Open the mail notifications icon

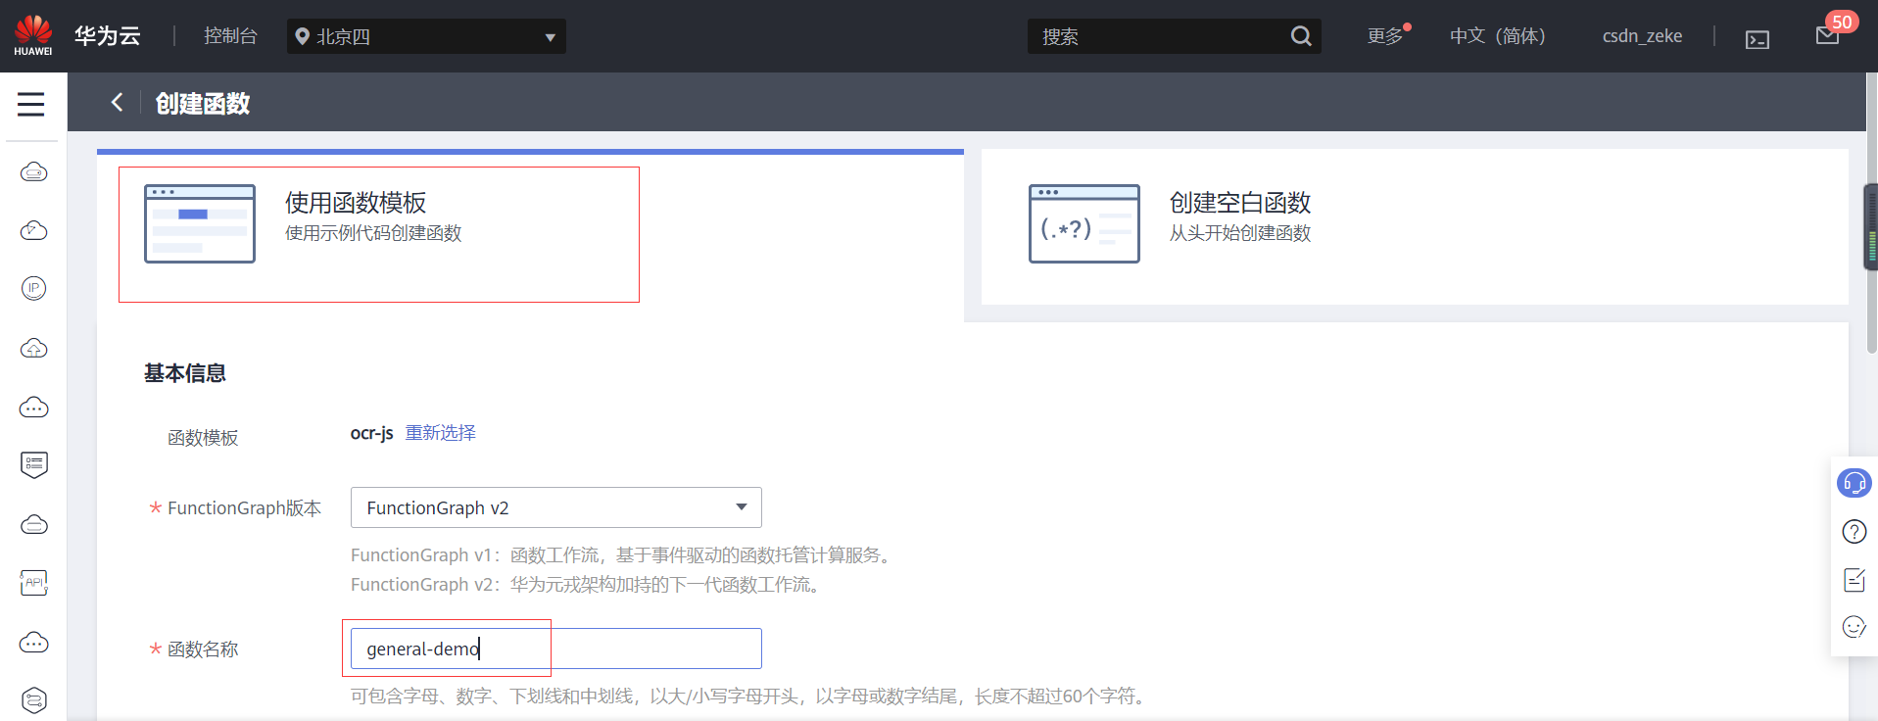[x=1827, y=36]
